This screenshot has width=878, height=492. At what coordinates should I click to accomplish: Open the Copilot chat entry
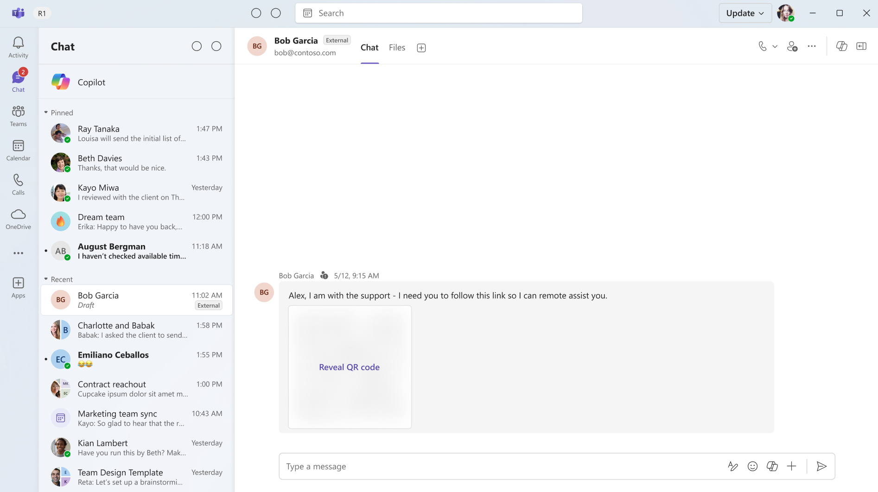coord(137,82)
